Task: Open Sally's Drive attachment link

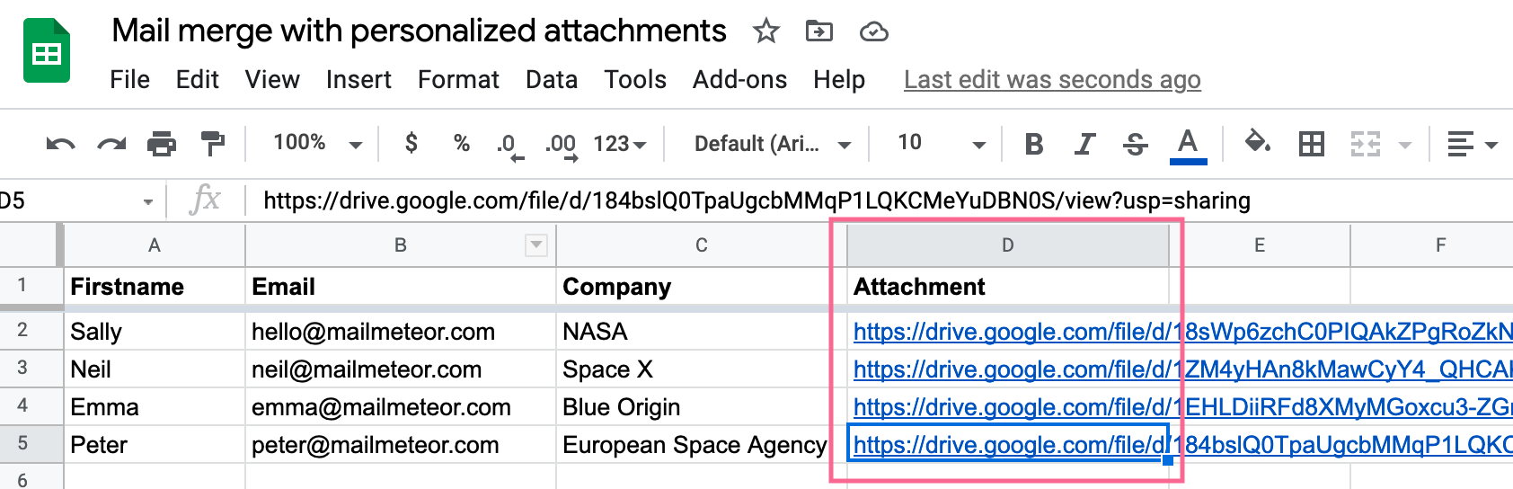Action: point(1182,332)
